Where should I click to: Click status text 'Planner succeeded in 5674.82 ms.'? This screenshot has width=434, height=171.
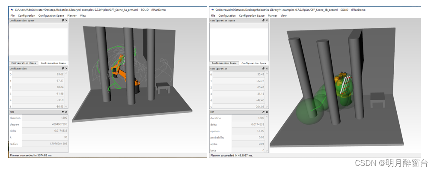click(31, 156)
